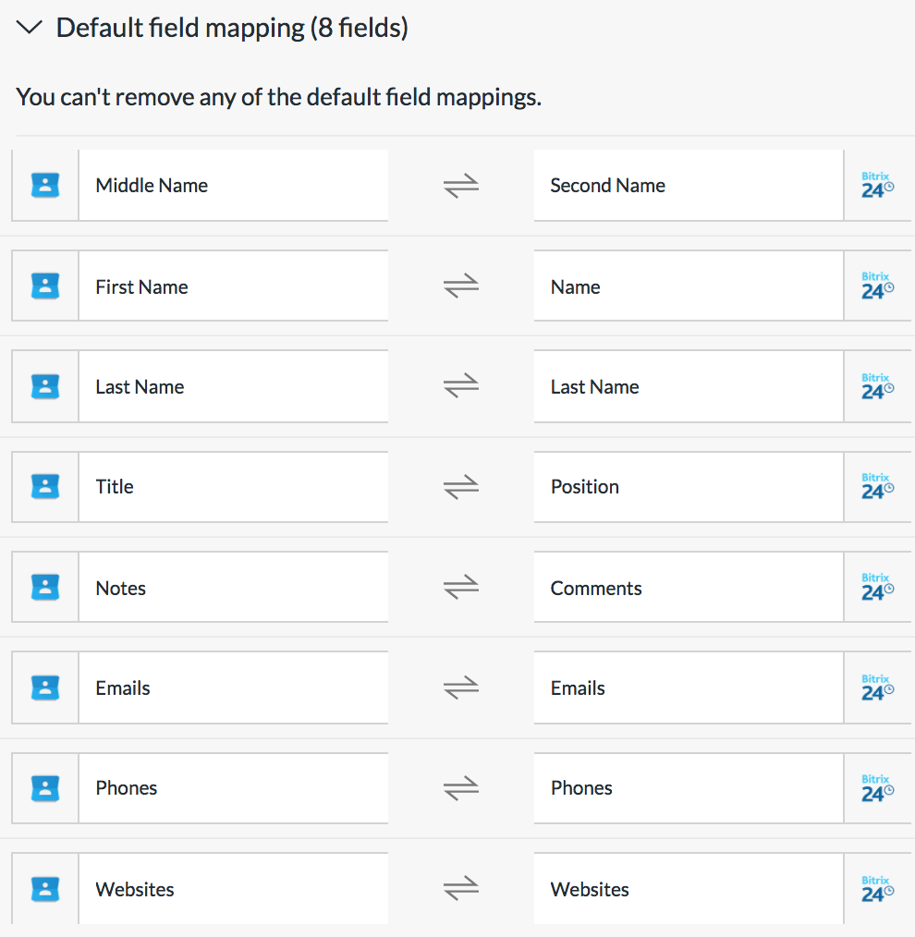Click the sync arrows in the Emails row
This screenshot has height=937, width=915.
[x=461, y=688]
